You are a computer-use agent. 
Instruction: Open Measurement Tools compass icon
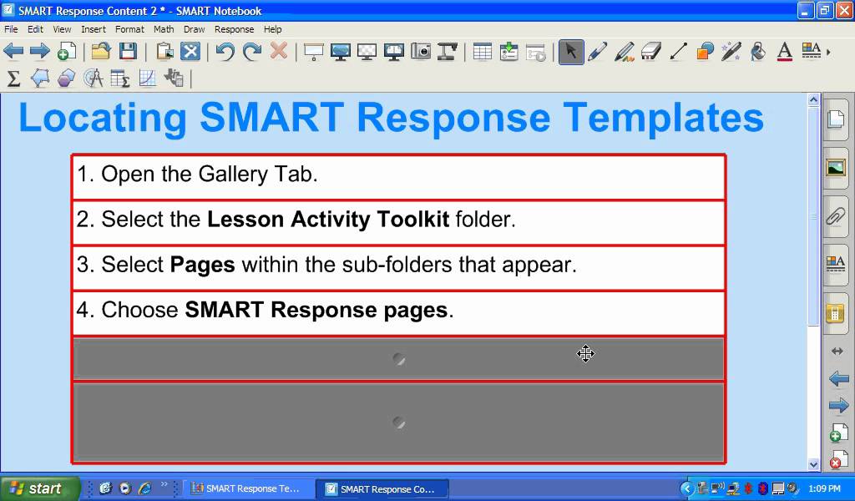coord(94,78)
